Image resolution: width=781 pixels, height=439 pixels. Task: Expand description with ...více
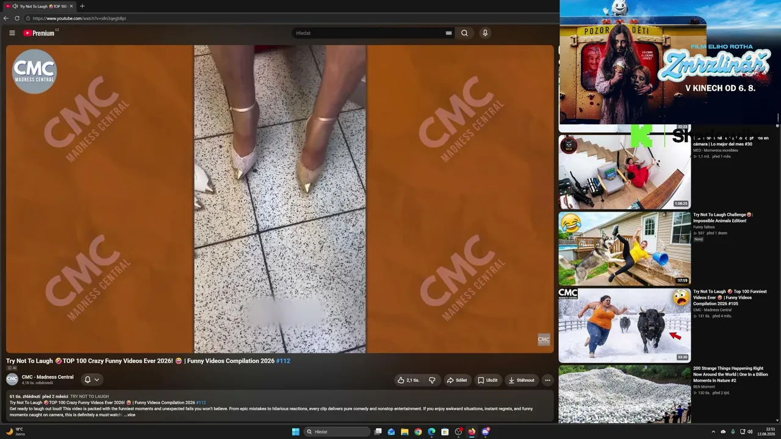(x=129, y=415)
